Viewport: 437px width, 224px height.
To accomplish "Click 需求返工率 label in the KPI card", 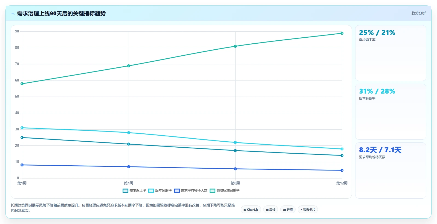I will (x=367, y=40).
